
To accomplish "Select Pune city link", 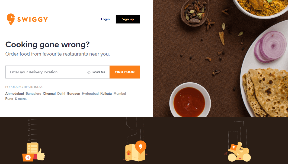I will click(9, 99).
